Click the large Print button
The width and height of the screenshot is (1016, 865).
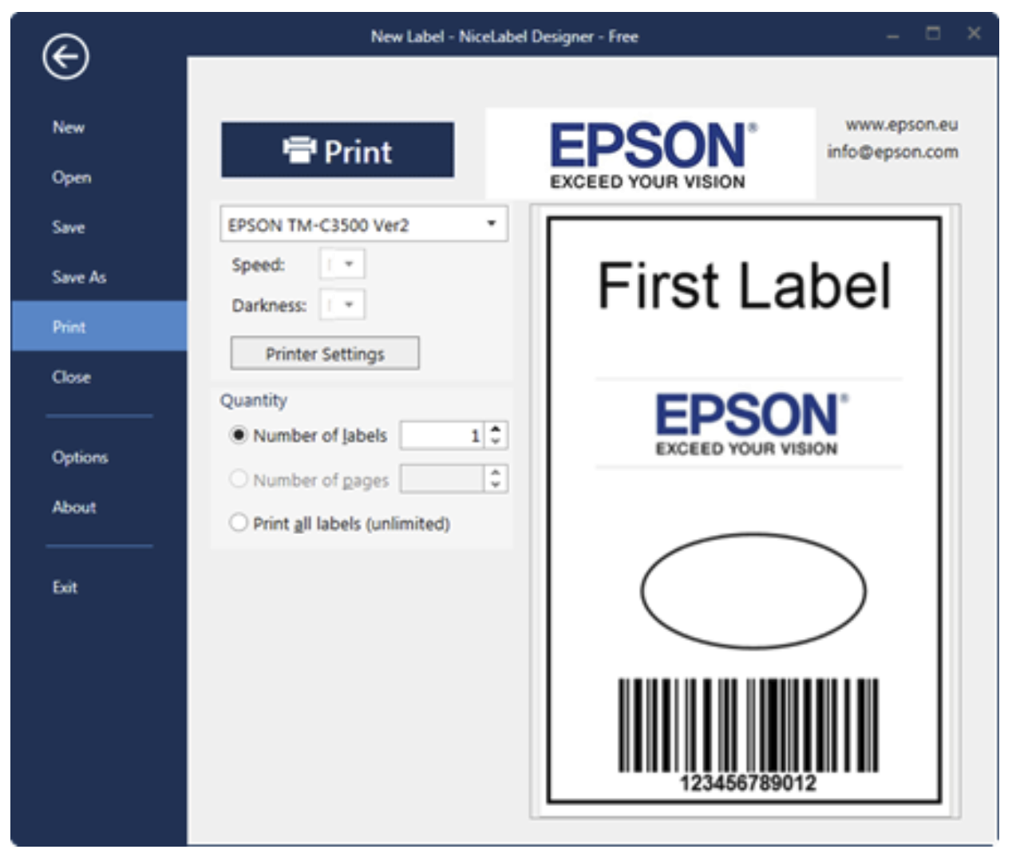click(x=338, y=150)
